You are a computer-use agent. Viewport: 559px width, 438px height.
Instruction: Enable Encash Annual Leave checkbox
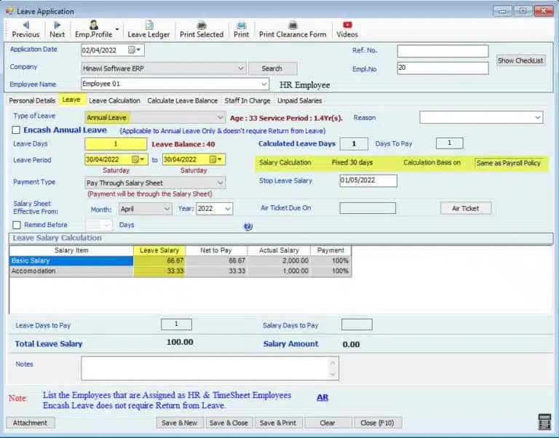(x=17, y=130)
